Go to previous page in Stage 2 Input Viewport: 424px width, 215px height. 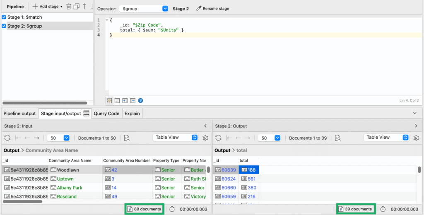[x=27, y=138]
